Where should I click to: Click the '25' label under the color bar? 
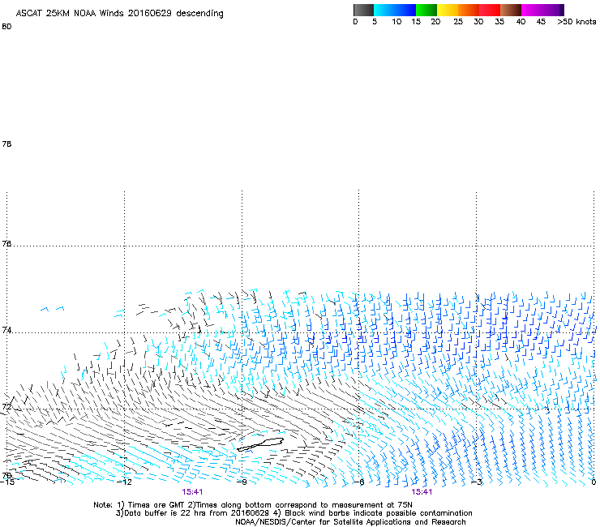click(x=458, y=22)
